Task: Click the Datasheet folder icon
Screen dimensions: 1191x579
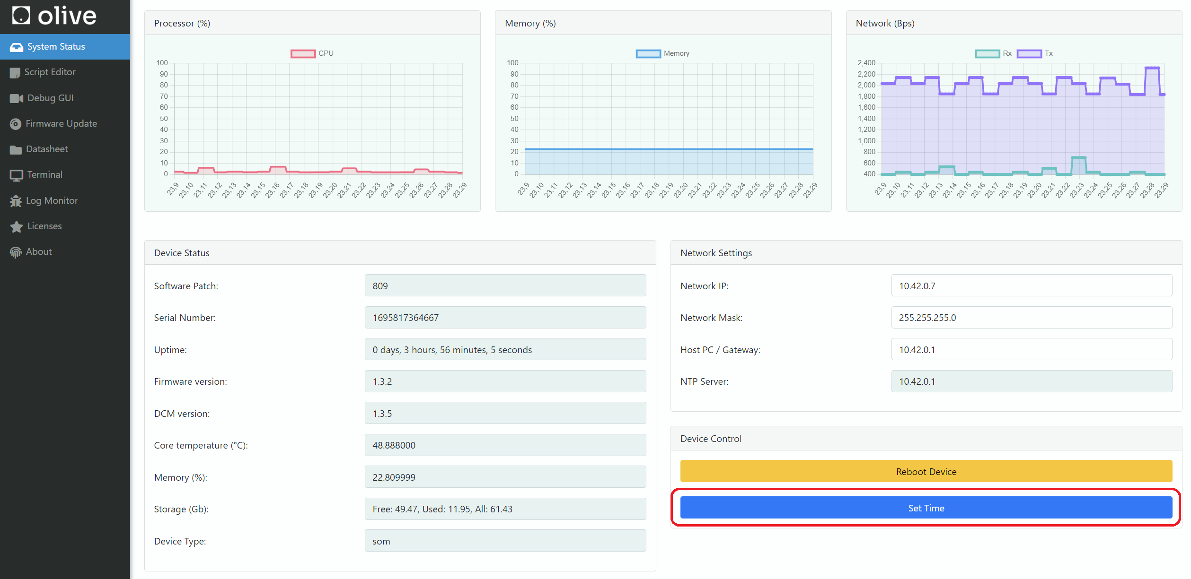Action: (16, 149)
